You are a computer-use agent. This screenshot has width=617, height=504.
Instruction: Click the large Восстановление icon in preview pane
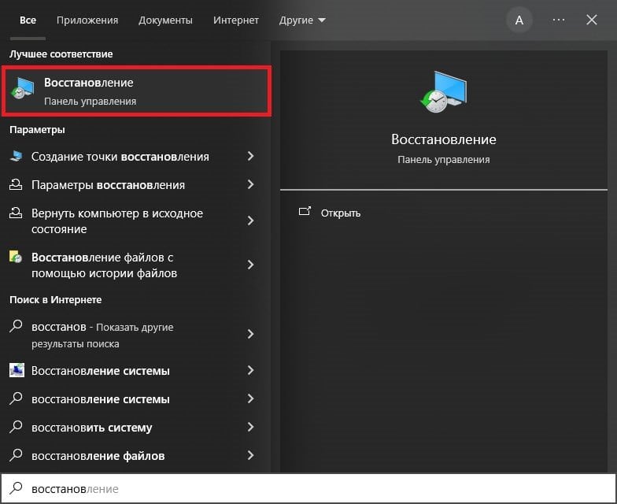click(x=444, y=91)
